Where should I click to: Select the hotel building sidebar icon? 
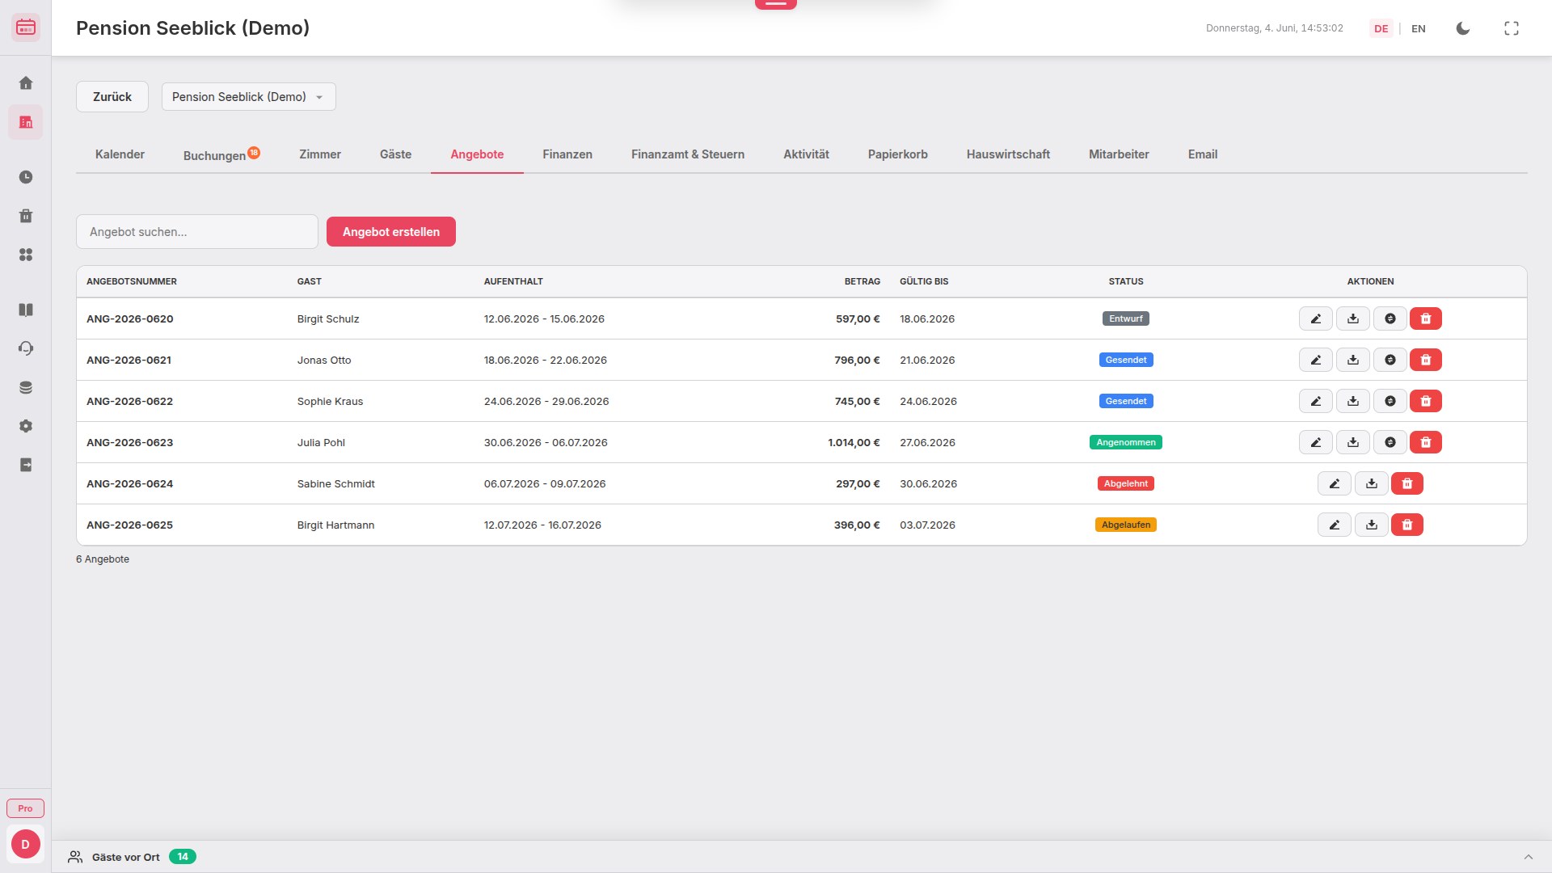[x=26, y=122]
